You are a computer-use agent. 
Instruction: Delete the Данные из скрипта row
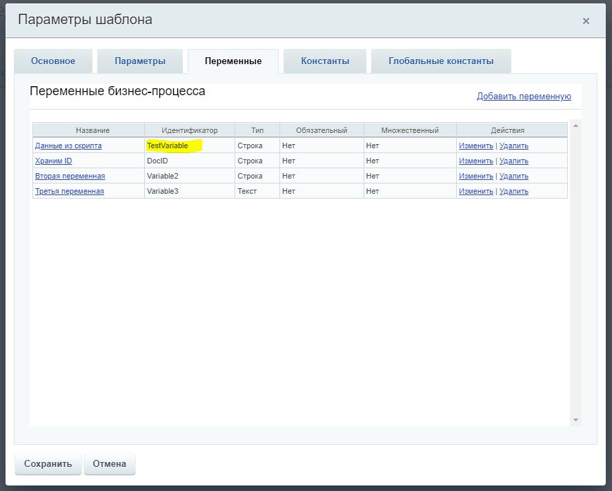pos(513,146)
